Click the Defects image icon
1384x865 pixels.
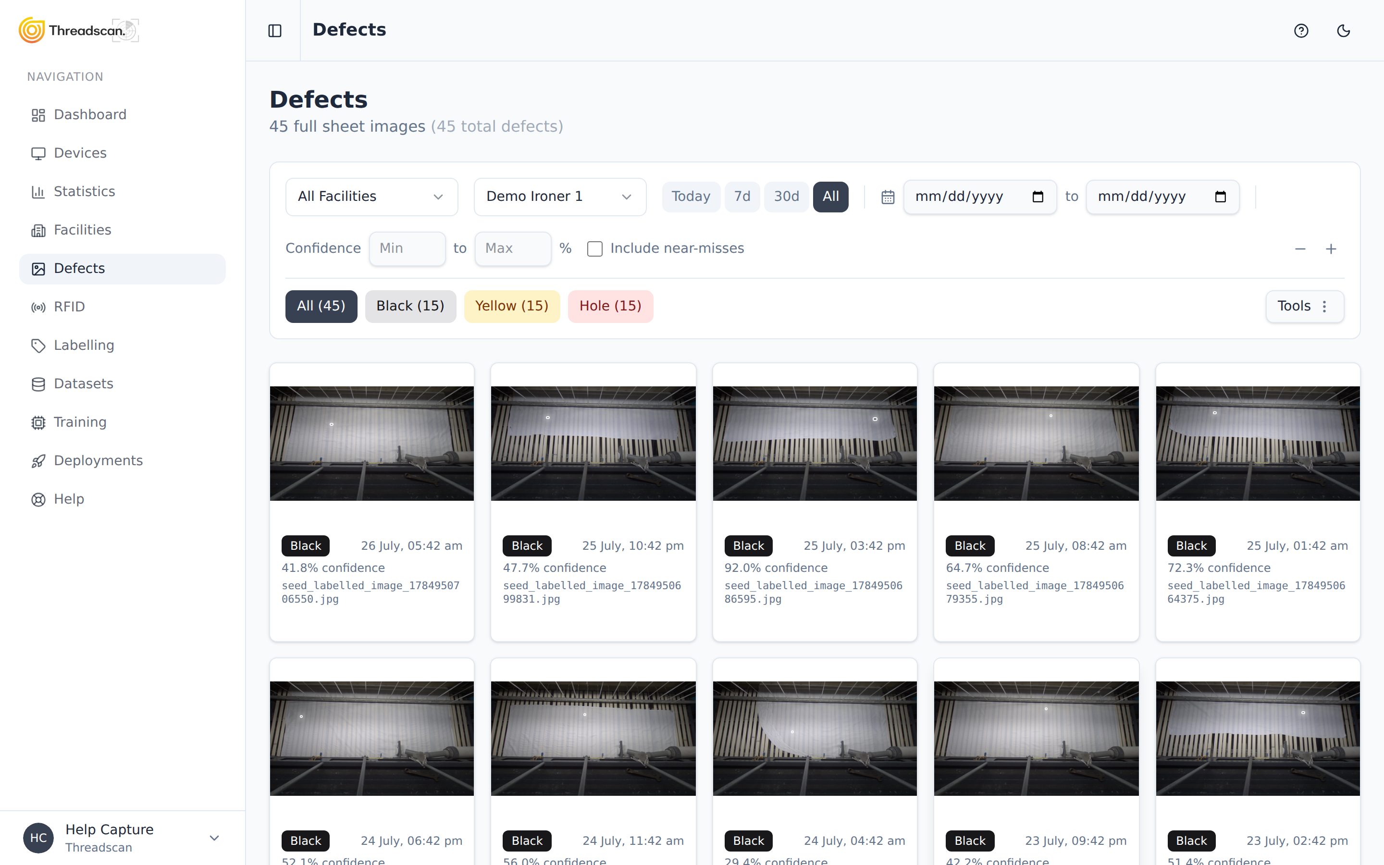coord(38,269)
